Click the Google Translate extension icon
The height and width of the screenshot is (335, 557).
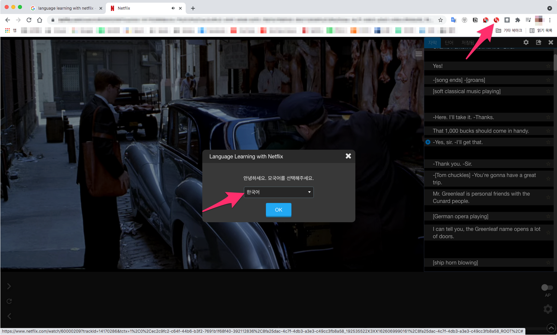click(x=454, y=20)
